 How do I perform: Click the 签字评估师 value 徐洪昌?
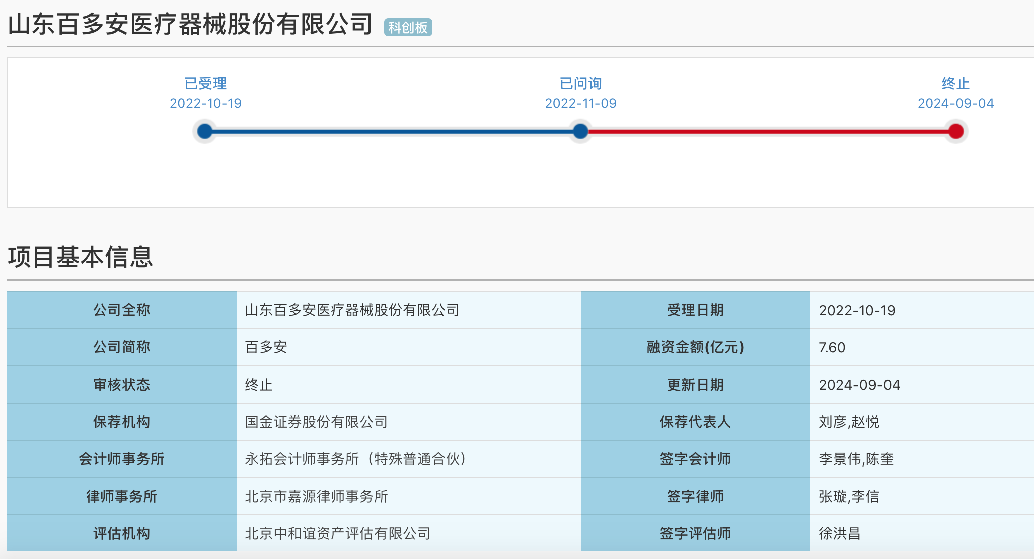pos(839,533)
